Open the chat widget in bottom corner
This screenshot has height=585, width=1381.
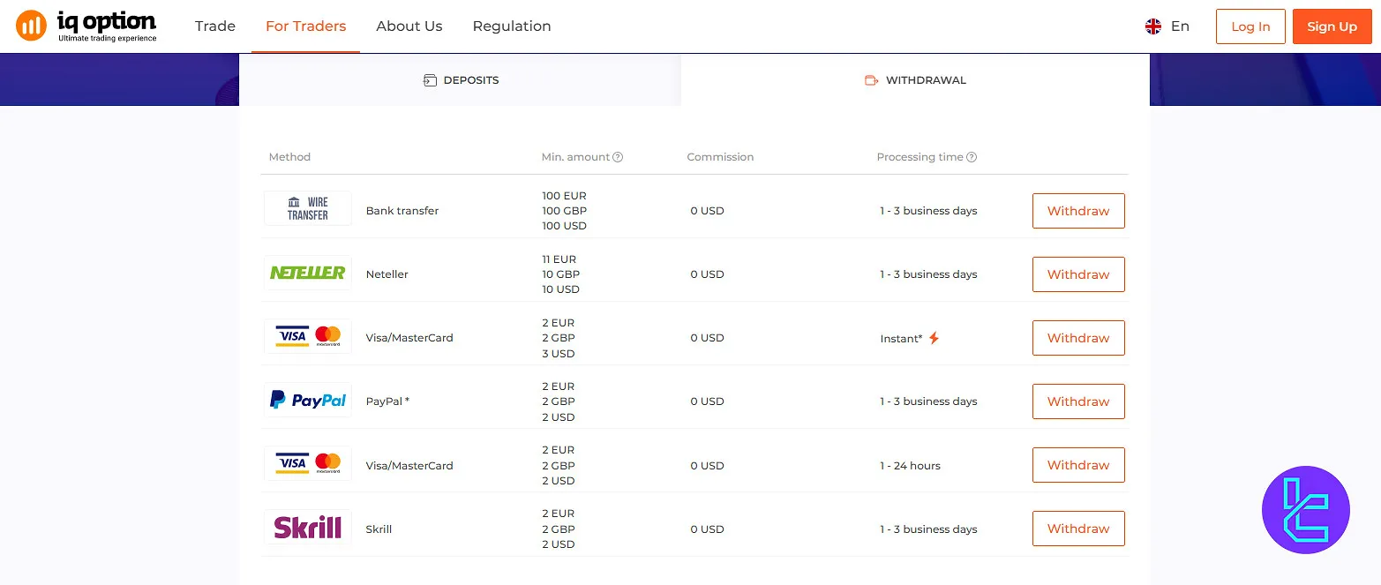[1305, 509]
